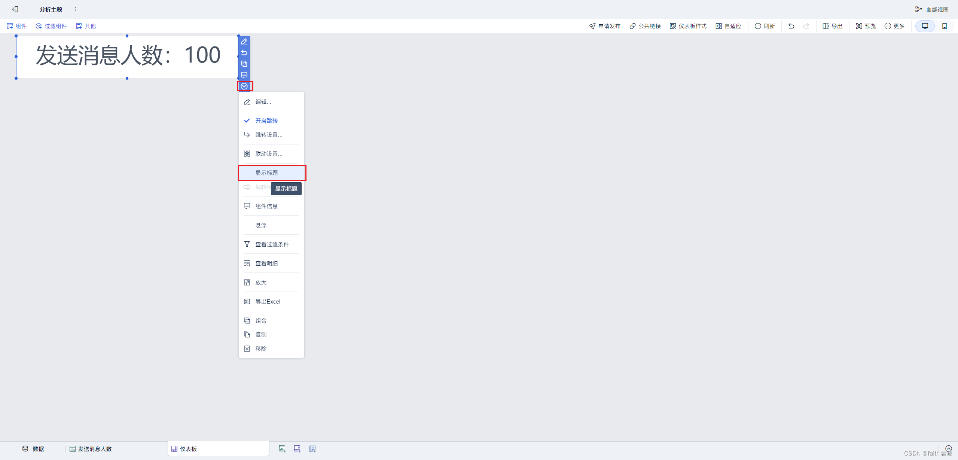Open the 更多 more menu
This screenshot has width=958, height=460.
[894, 26]
